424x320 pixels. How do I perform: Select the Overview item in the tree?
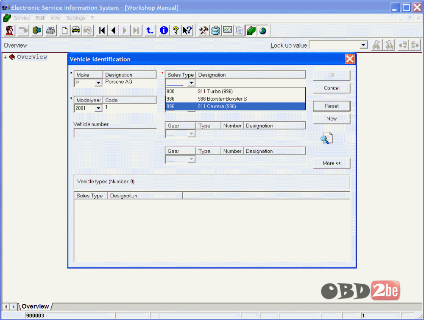click(32, 57)
